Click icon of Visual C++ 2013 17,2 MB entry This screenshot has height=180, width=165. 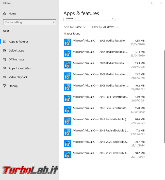[x=67, y=132]
